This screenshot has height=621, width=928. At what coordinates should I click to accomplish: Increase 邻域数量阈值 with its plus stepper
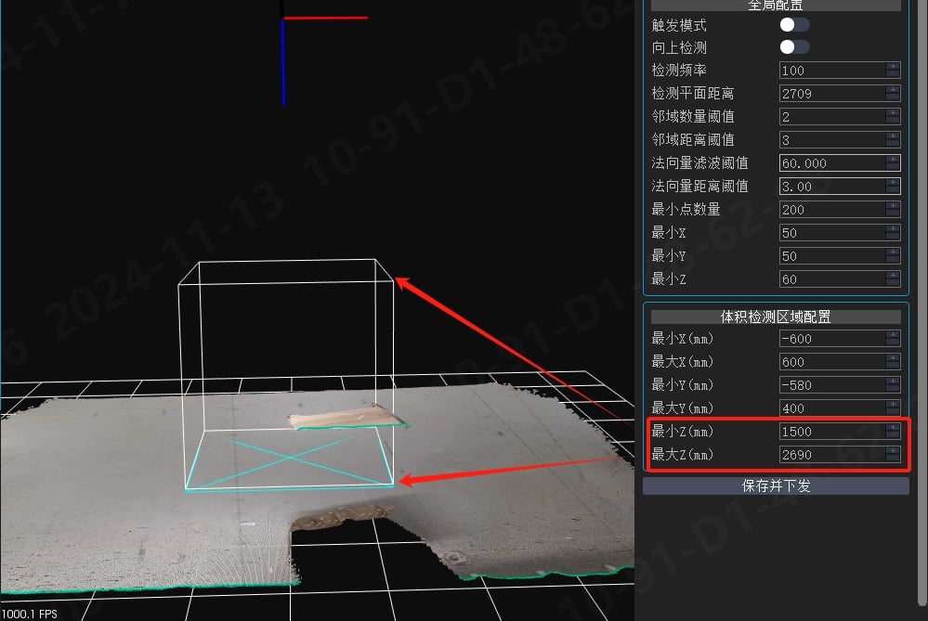coord(893,113)
